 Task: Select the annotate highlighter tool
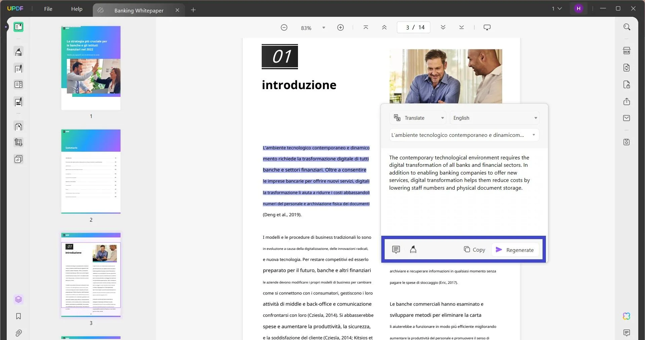(18, 51)
